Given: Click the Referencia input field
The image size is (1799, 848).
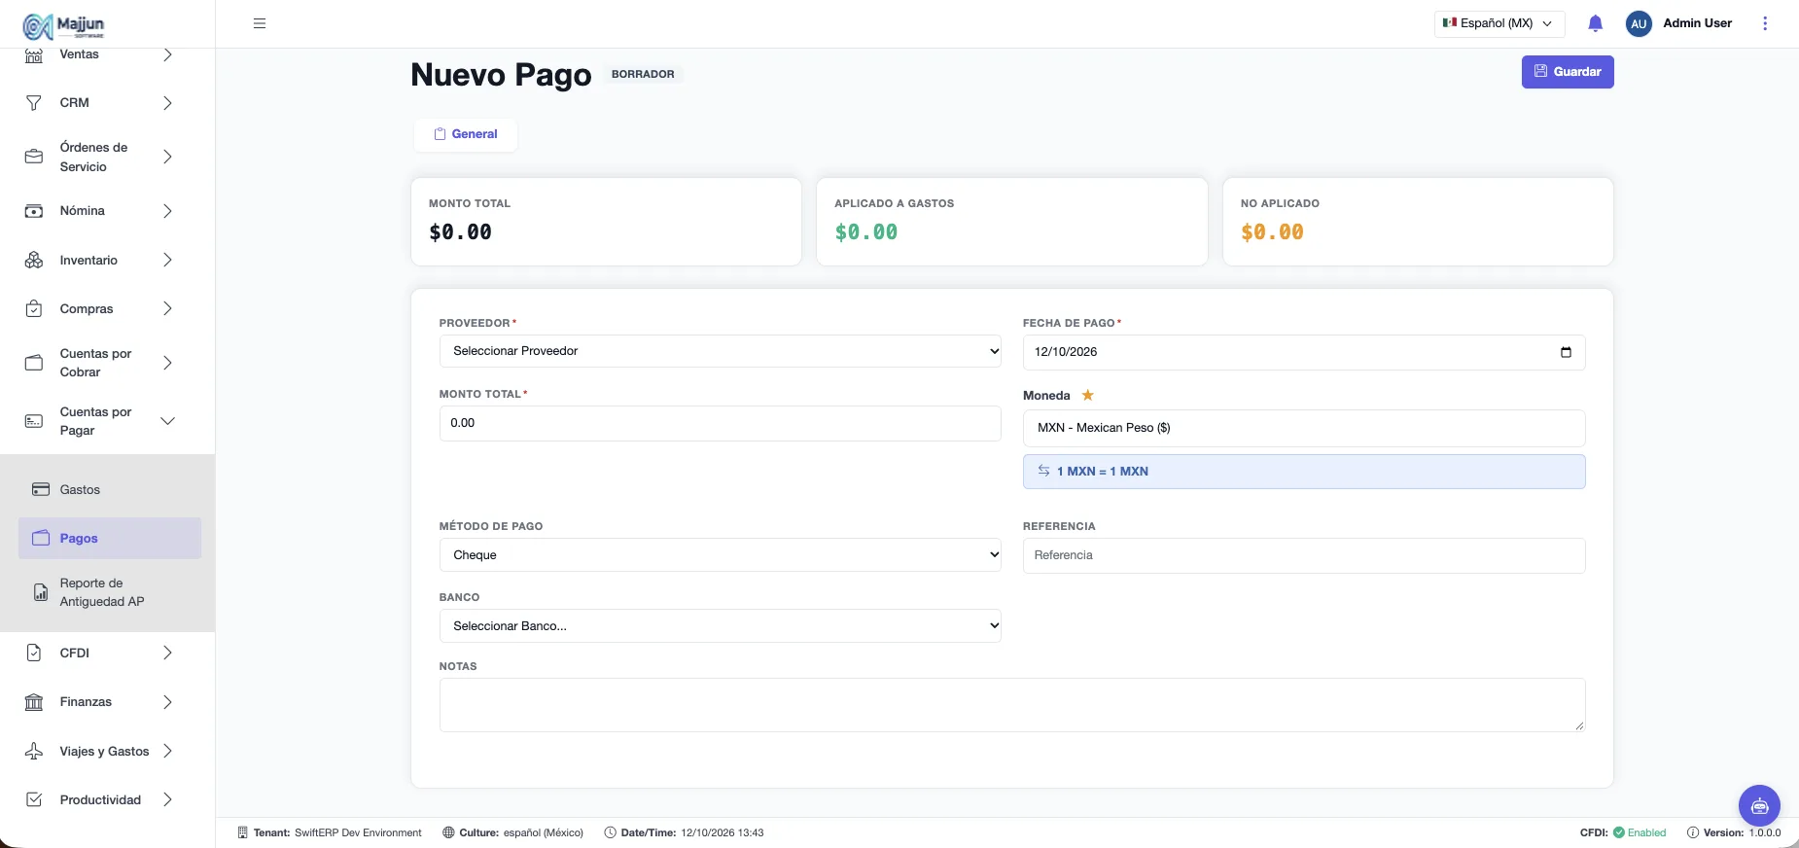Looking at the screenshot, I should pos(1303,555).
